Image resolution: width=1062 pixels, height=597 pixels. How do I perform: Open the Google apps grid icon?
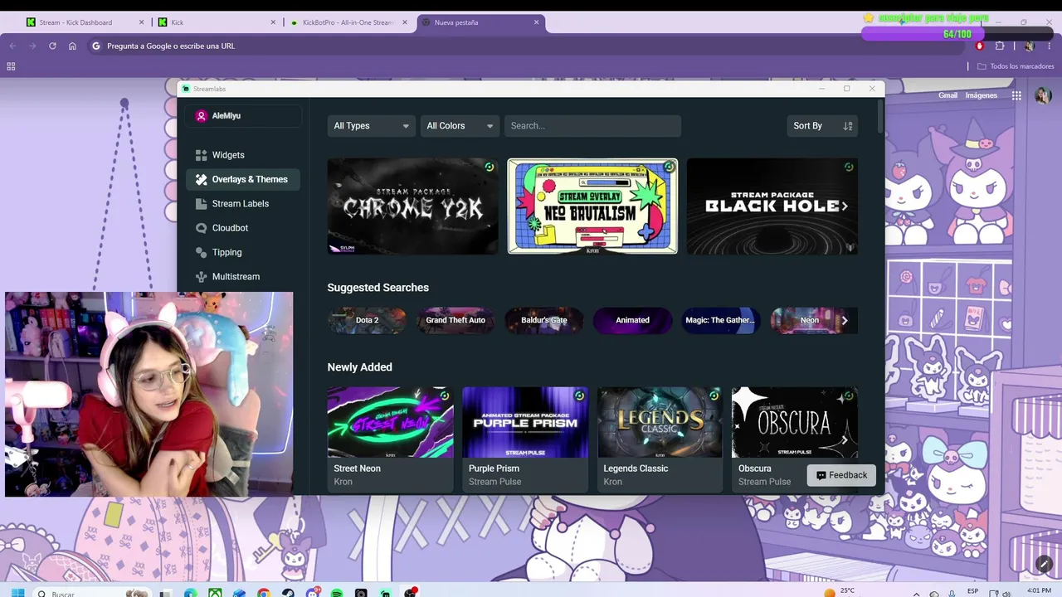click(1016, 95)
